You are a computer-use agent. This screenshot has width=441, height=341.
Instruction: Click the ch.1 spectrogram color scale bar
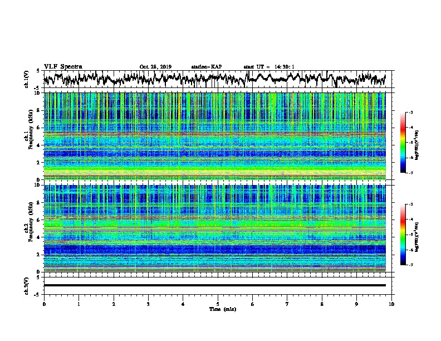click(403, 143)
